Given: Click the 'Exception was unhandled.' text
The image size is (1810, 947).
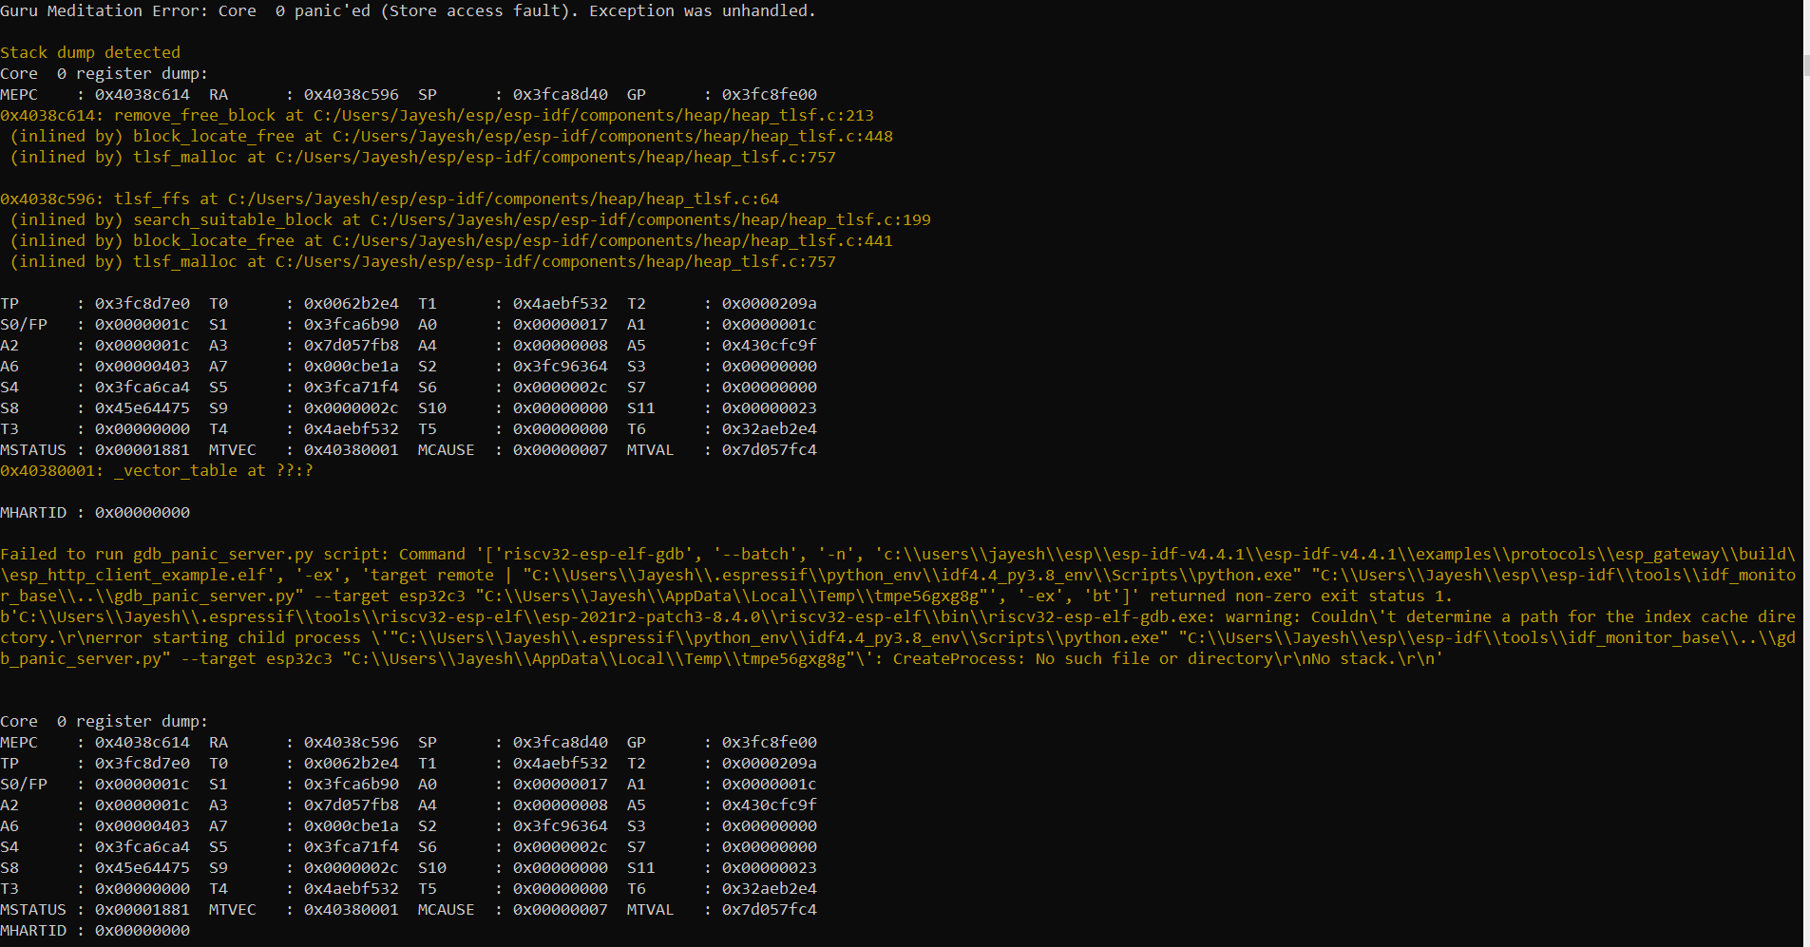Looking at the screenshot, I should (703, 11).
